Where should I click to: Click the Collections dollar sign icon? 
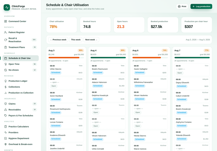pyautogui.click(x=5, y=87)
